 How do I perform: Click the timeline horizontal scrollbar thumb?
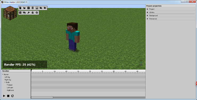pyautogui.click(x=42, y=98)
